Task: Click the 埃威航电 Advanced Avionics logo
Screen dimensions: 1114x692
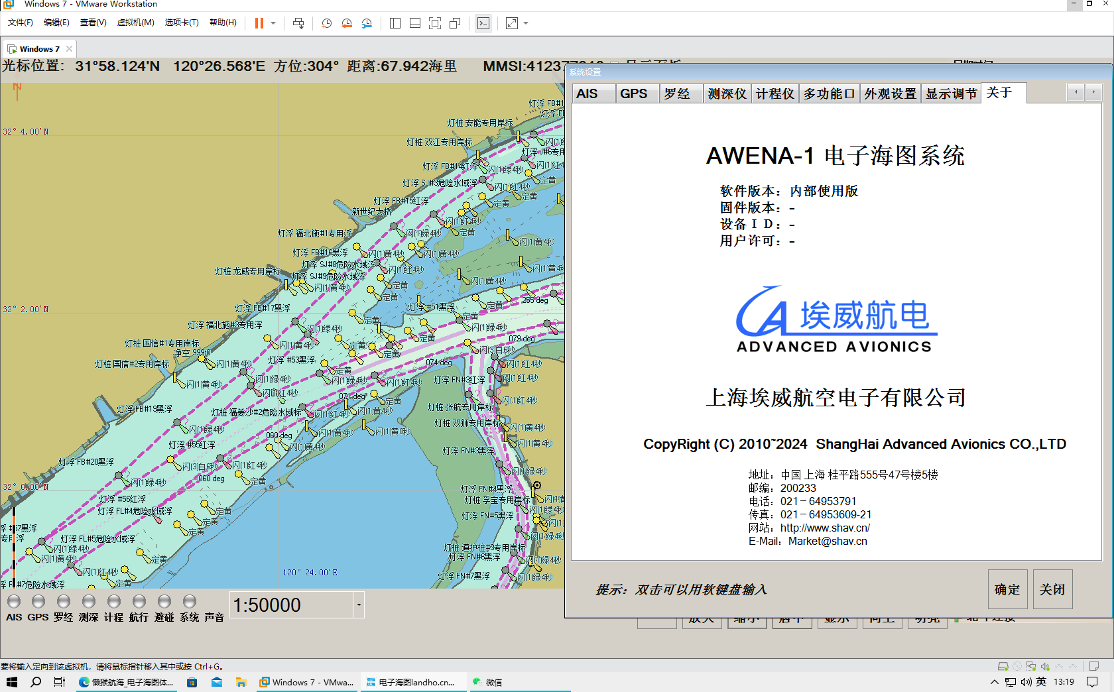Action: tap(835, 319)
